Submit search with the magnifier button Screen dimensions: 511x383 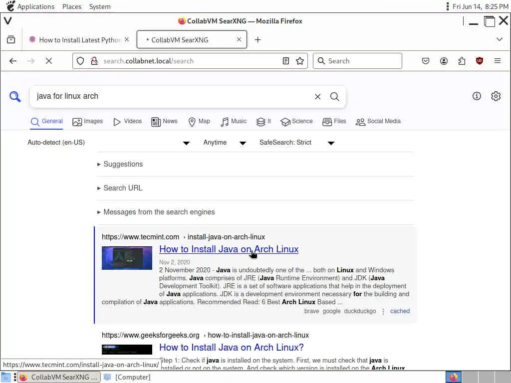[x=335, y=97]
